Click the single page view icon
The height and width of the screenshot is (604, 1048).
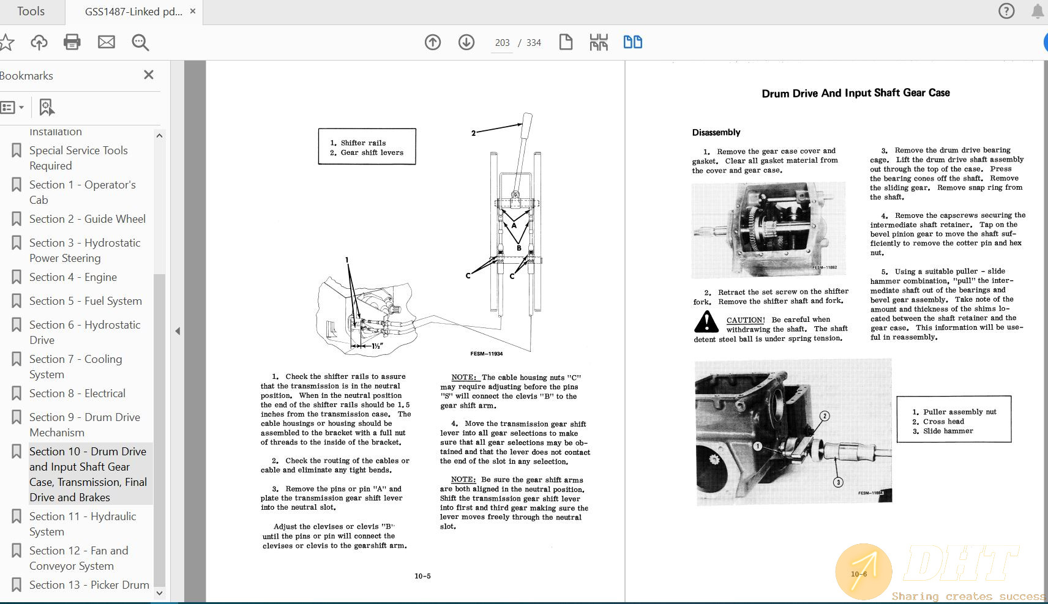tap(566, 42)
